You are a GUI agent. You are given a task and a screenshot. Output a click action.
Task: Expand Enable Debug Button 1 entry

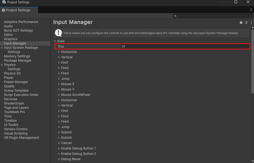coord(59,148)
